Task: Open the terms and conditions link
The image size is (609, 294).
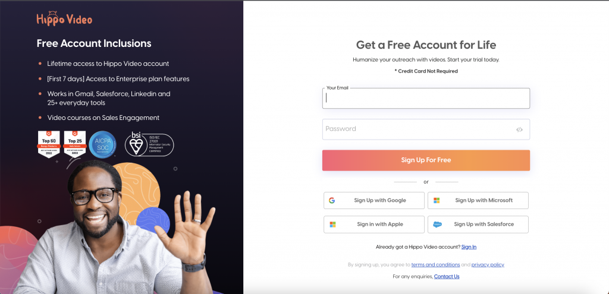Action: (436, 265)
